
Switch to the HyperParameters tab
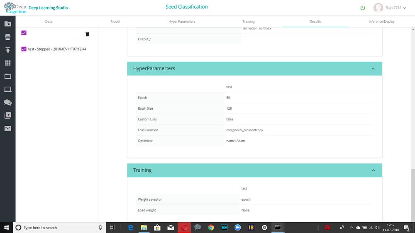click(x=182, y=22)
